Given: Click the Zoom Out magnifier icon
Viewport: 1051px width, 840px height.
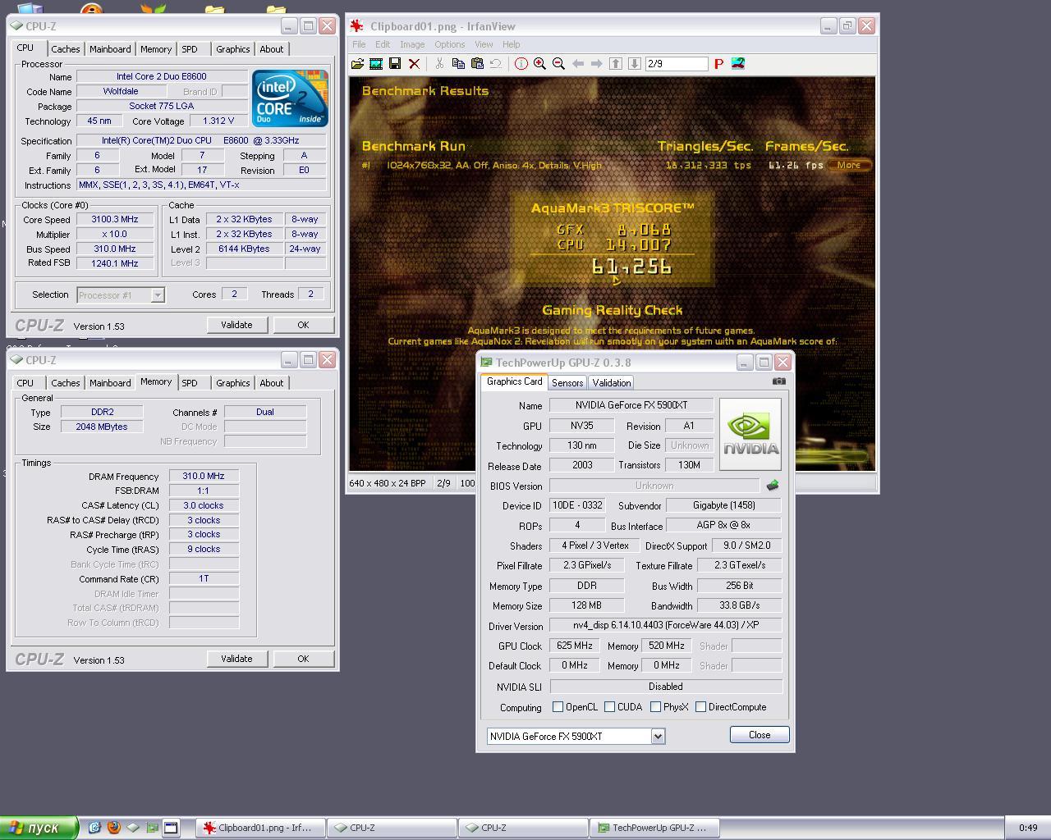Looking at the screenshot, I should [x=558, y=64].
